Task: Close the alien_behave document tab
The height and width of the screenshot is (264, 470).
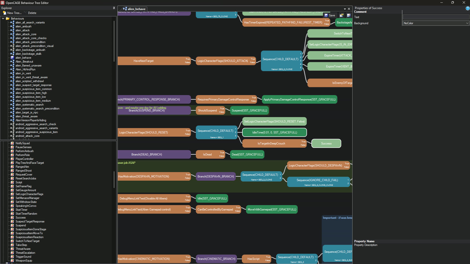Action: 349,9
